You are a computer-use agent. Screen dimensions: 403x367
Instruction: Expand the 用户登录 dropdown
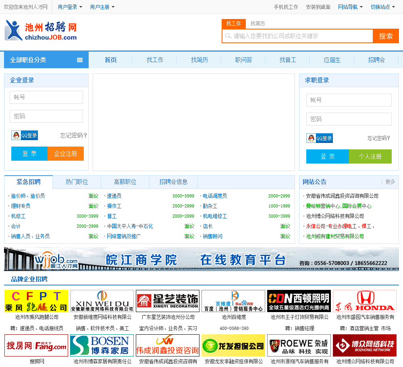[70, 7]
